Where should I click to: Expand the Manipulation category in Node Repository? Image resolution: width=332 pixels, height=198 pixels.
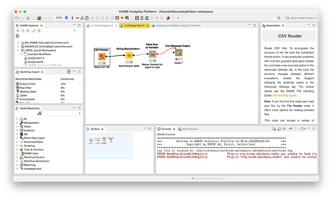tap(17, 123)
